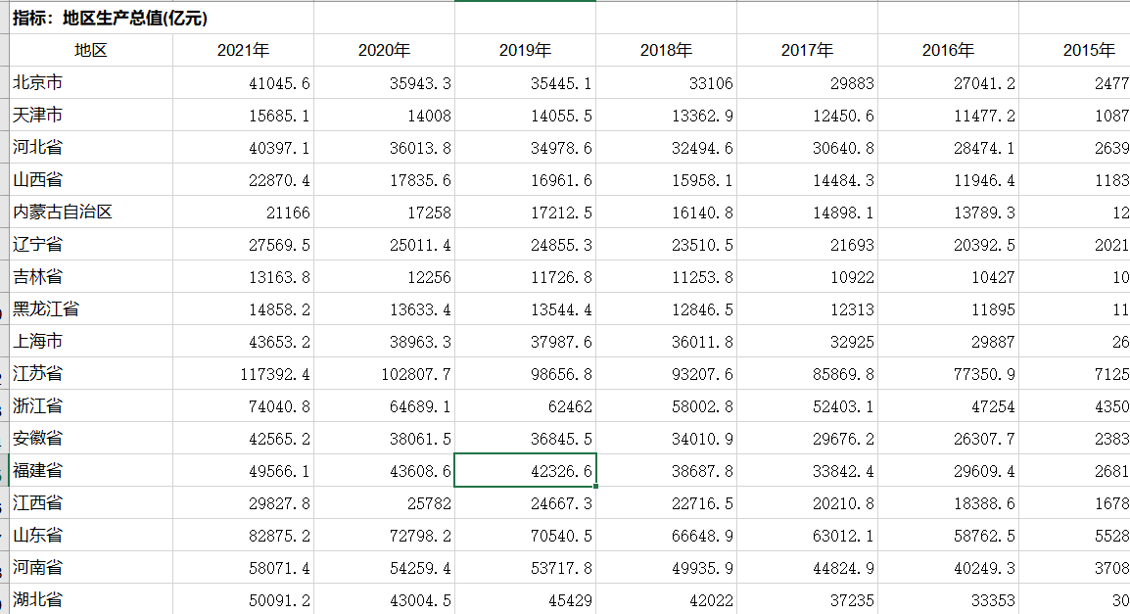This screenshot has height=614, width=1130.
Task: Select Shanxi 2021 value 22870.4
Action: [243, 179]
